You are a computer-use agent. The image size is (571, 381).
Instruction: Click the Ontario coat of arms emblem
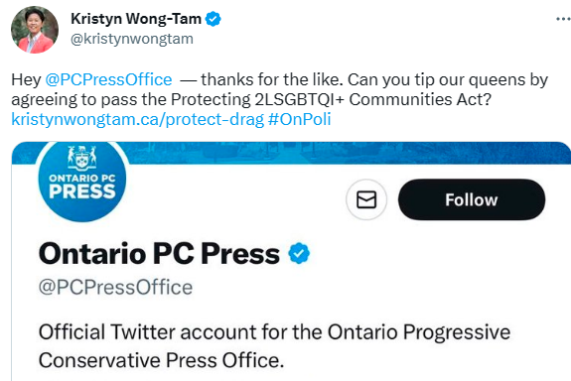click(82, 158)
